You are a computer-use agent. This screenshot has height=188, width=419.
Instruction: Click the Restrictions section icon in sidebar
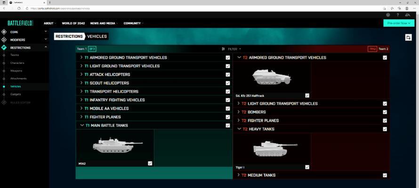coord(4,48)
